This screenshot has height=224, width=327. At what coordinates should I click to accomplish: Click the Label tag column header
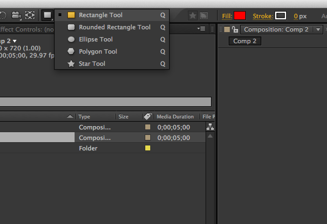tap(147, 116)
